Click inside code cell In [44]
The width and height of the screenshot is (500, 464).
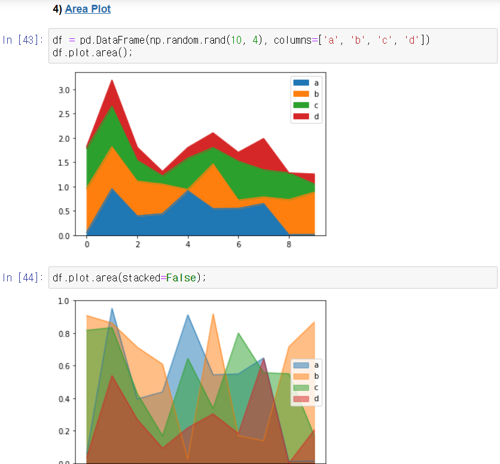[x=273, y=278]
